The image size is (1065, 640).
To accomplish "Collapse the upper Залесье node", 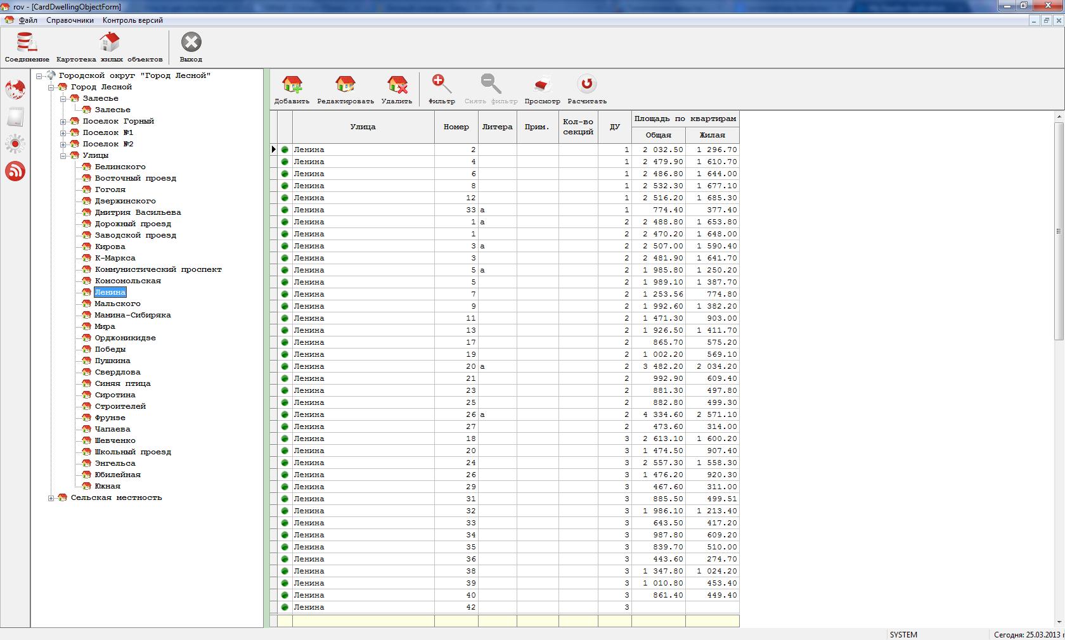I will (x=63, y=99).
